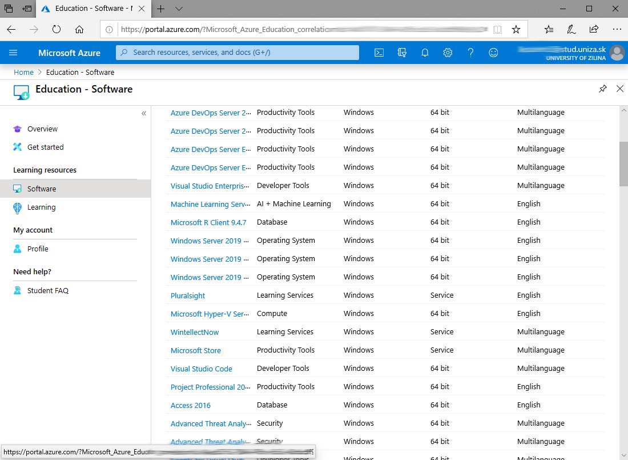Open Azure portal hamburger menu

pyautogui.click(x=13, y=53)
